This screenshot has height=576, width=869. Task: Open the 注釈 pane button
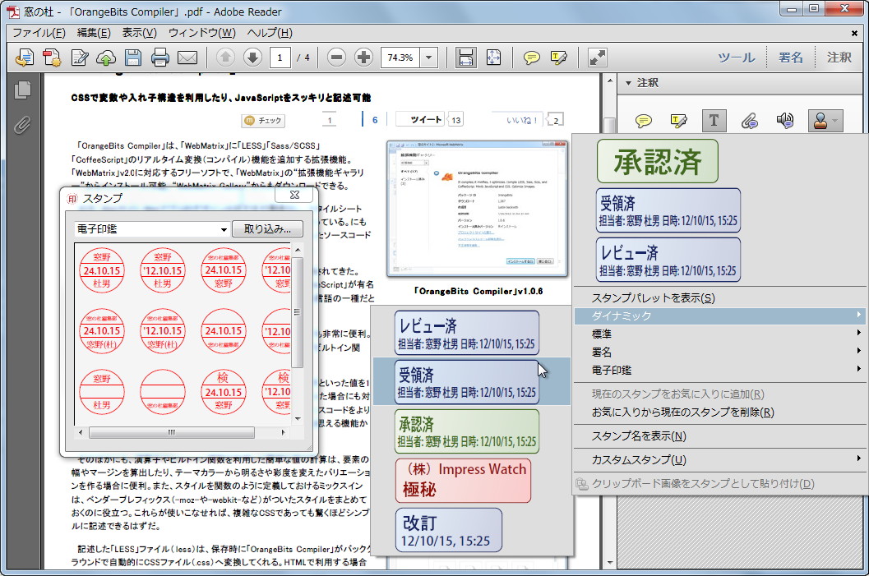point(839,58)
